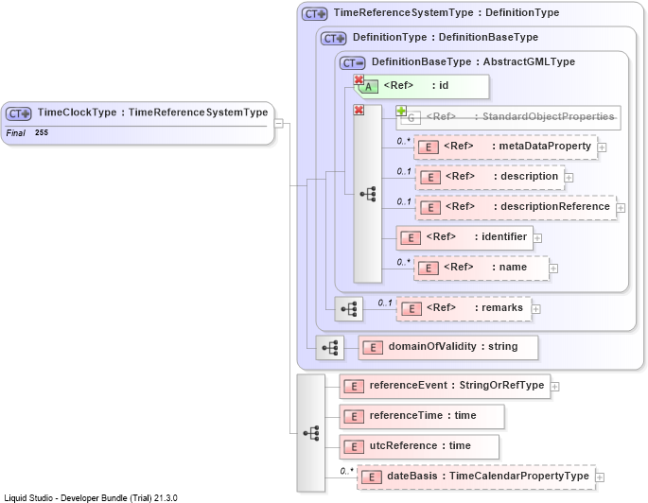Click the CT icon of DefinitionBaseType
Image resolution: width=648 pixels, height=503 pixels.
click(353, 62)
